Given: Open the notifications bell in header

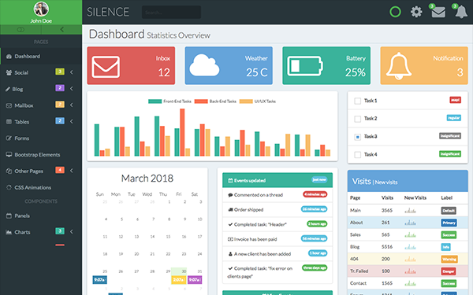Looking at the screenshot, I should (461, 13).
